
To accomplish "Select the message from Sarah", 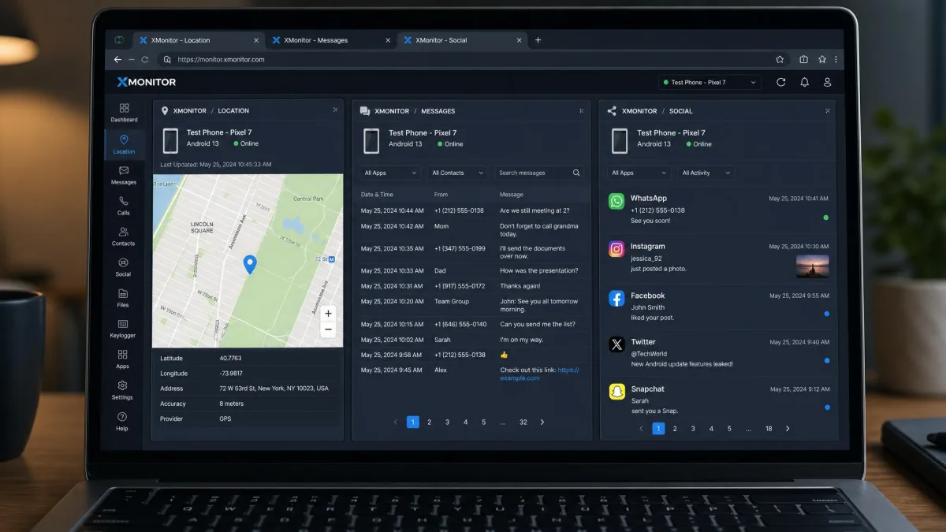I will (471, 340).
